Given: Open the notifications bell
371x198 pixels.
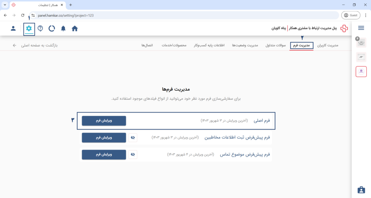Looking at the screenshot, I should (63, 28).
